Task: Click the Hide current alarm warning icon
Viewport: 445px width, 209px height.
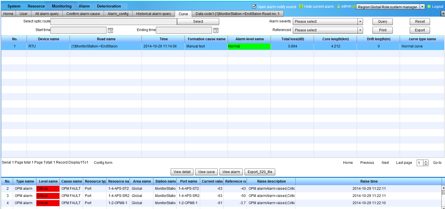Action: 301,6
